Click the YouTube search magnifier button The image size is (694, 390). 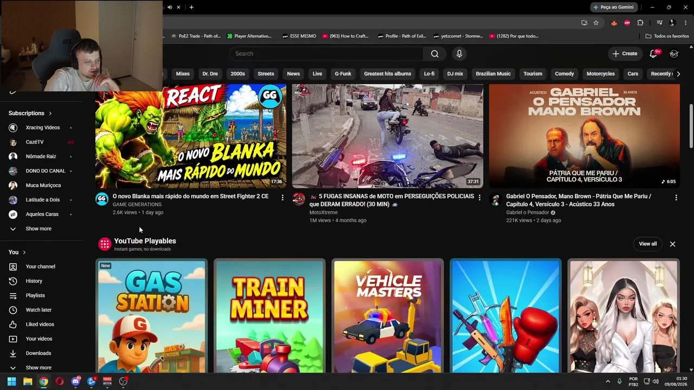435,54
